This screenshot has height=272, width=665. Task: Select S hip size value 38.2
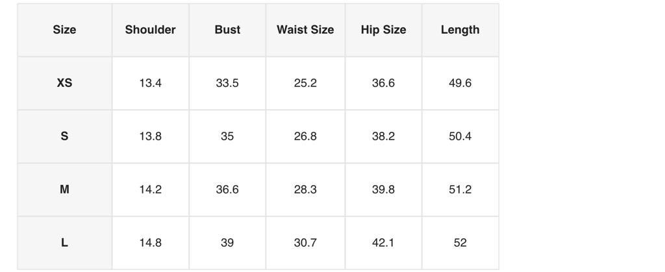coord(383,136)
